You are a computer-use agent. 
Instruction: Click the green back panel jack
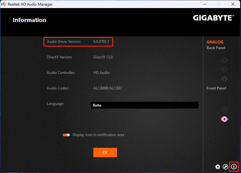click(224, 69)
